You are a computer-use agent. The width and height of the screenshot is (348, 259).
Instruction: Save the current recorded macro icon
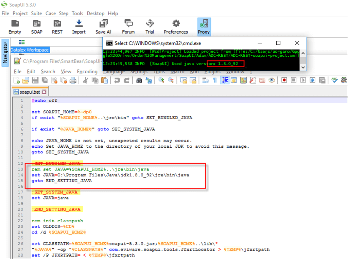(x=322, y=80)
